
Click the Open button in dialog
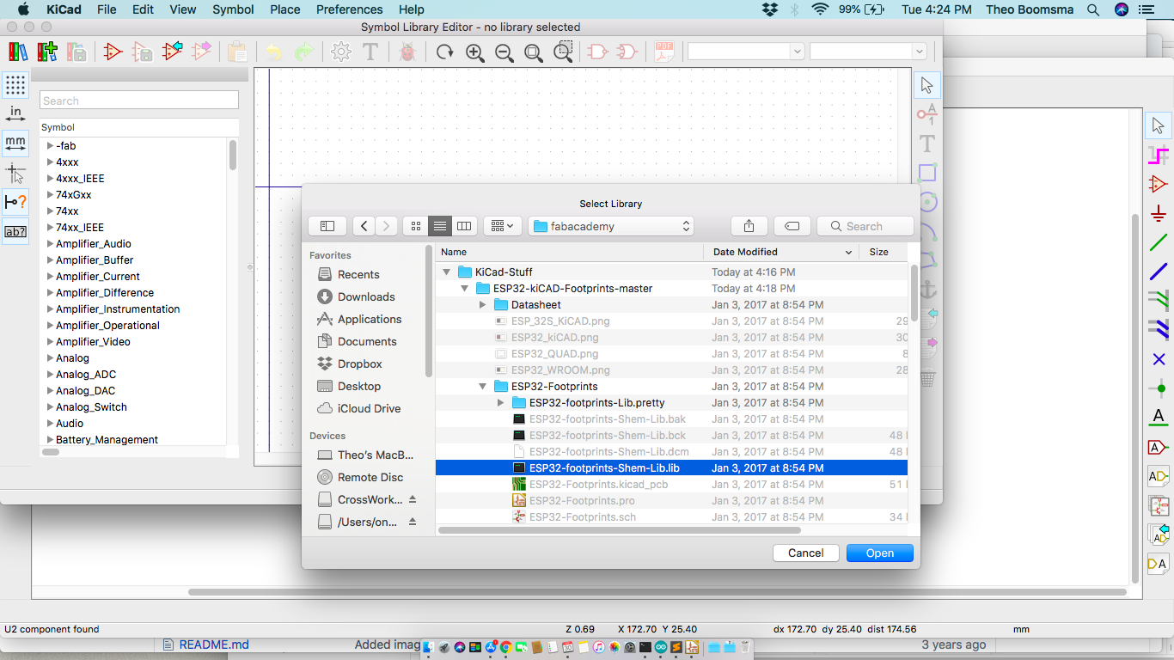(880, 553)
